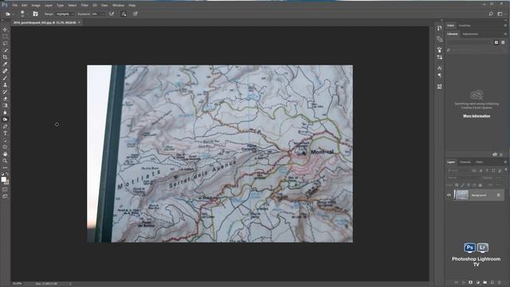Viewport: 510px width, 287px height.
Task: Open the layer Opacity dropdown
Action: tap(498, 178)
